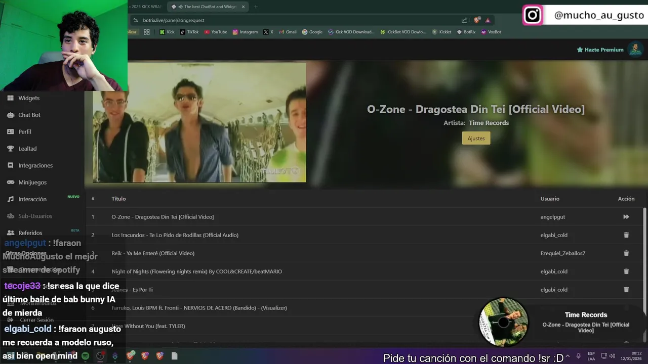Delete the Los Iracundos song request
648x364 pixels.
click(x=626, y=235)
